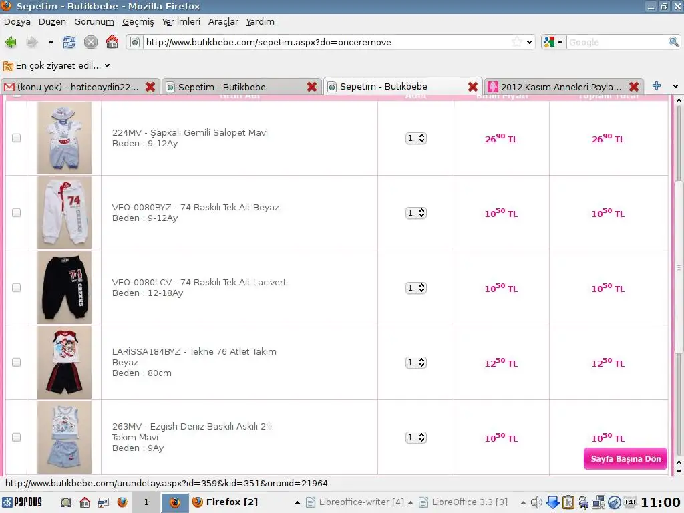Focus the Google search input field
Image resolution: width=684 pixels, height=513 pixels.
617,42
